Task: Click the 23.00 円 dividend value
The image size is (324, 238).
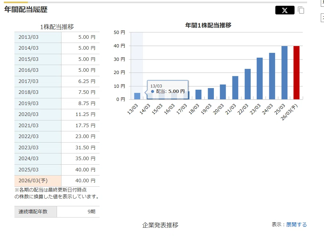Action: pos(85,137)
